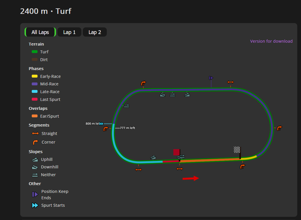Click the checkered finish flag
301x220 pixels.
[237, 150]
